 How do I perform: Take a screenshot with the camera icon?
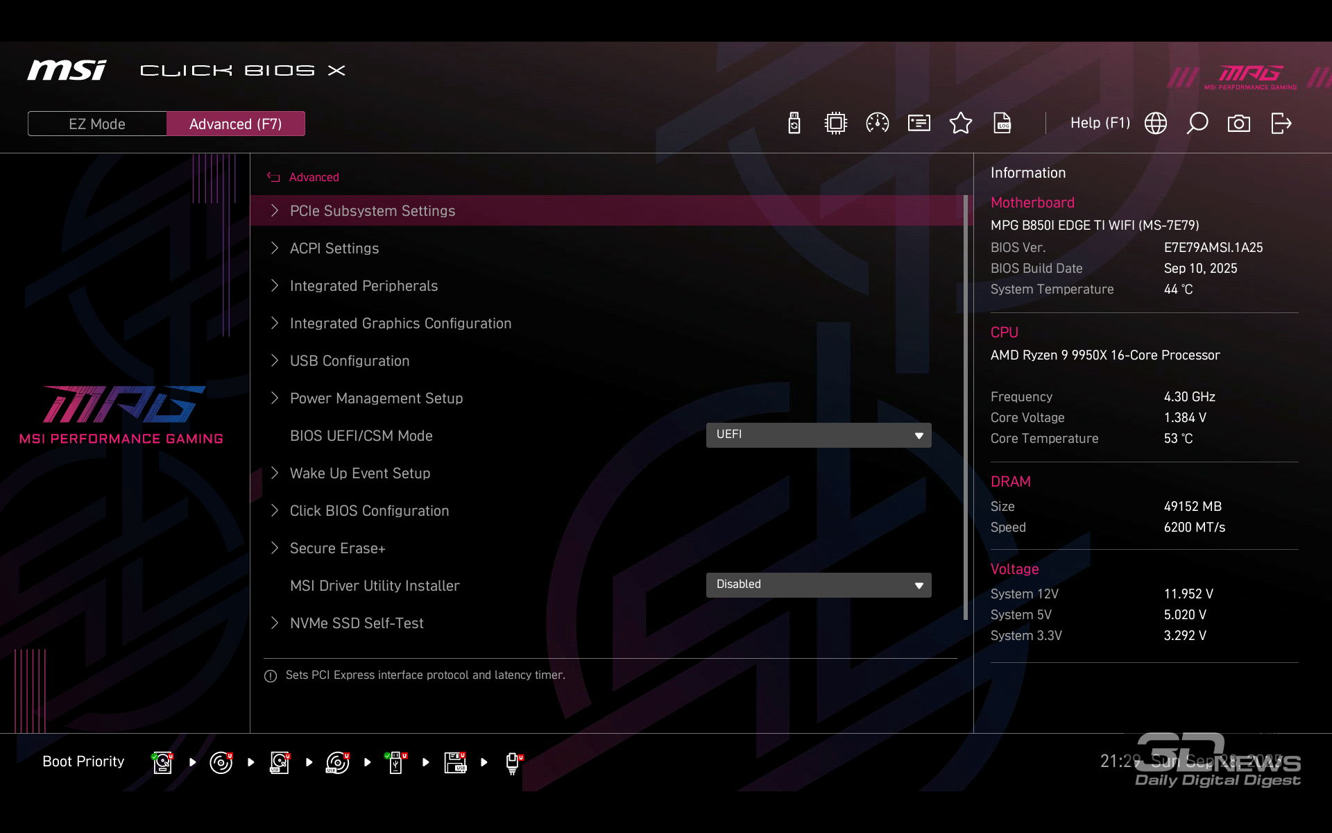point(1239,124)
